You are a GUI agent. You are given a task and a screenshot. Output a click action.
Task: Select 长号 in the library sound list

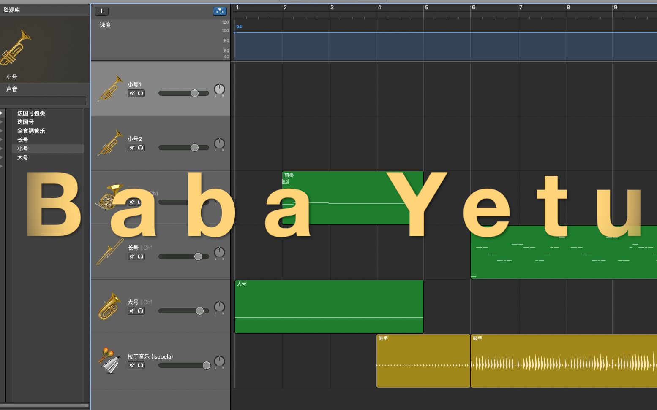(x=23, y=140)
